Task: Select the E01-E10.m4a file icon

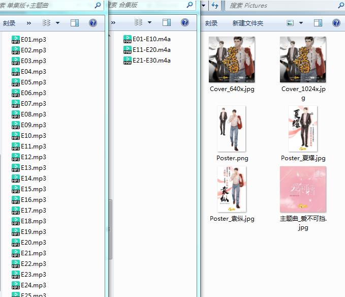Action: pyautogui.click(x=128, y=39)
